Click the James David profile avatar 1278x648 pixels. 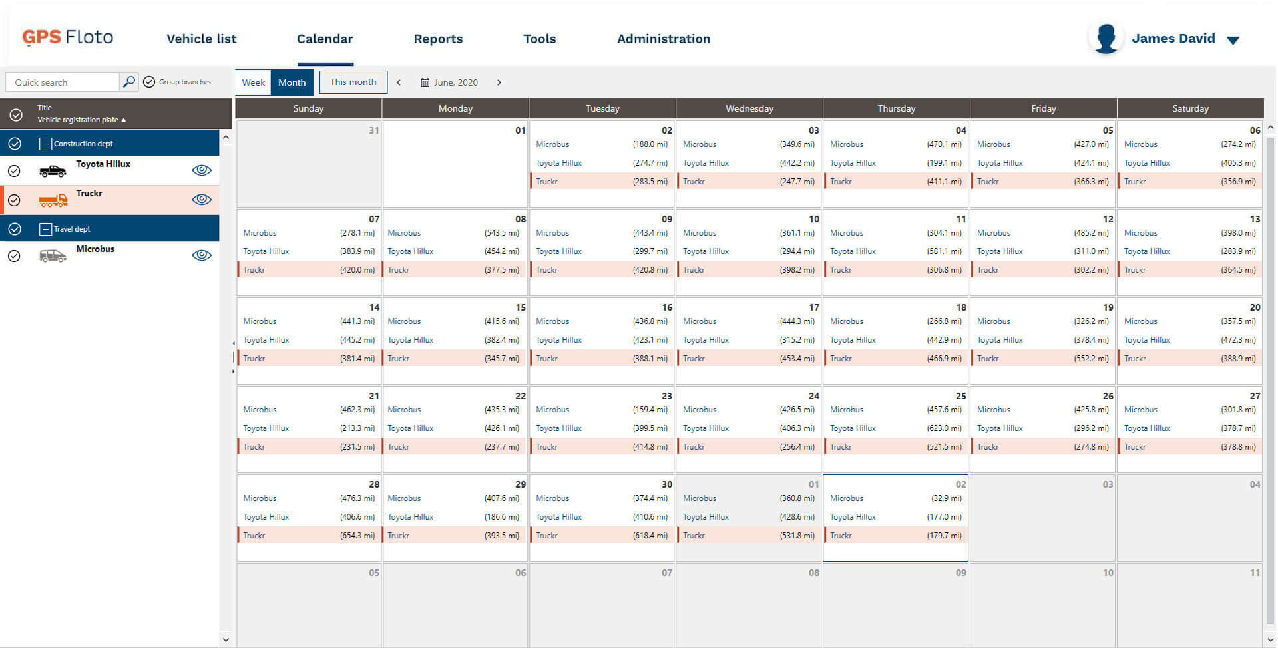click(x=1106, y=39)
